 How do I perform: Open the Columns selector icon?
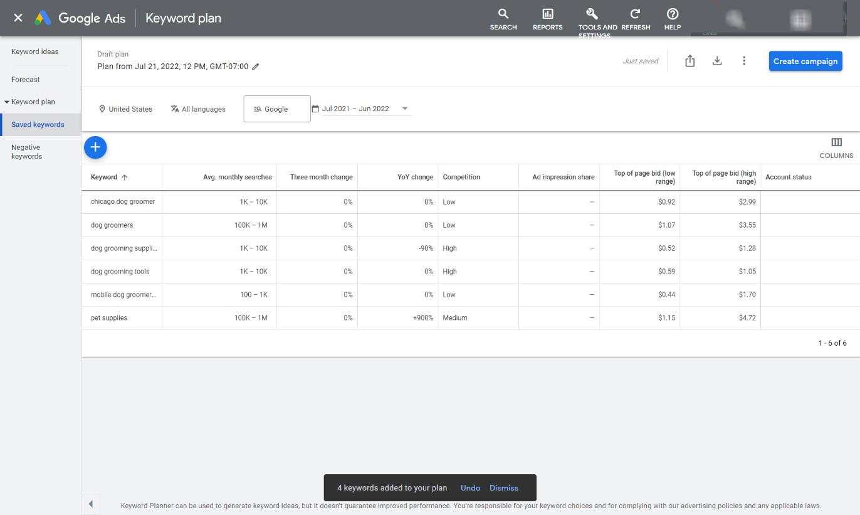point(836,143)
